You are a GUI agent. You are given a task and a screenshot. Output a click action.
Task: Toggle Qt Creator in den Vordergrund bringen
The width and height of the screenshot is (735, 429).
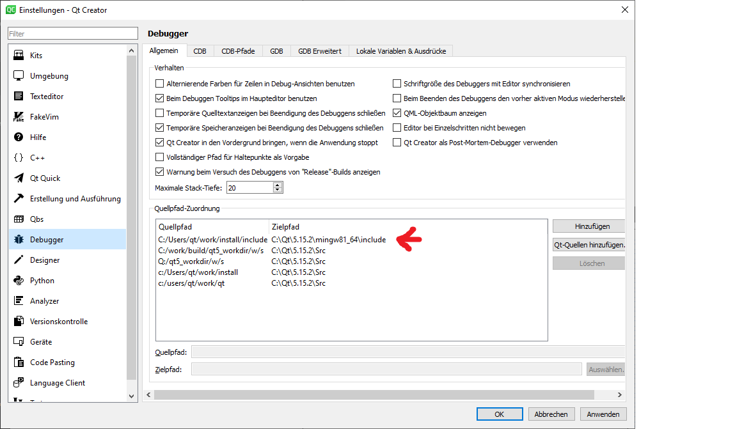click(x=160, y=143)
